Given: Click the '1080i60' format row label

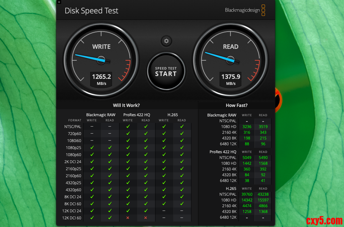Looking at the screenshot, I should [74, 140].
